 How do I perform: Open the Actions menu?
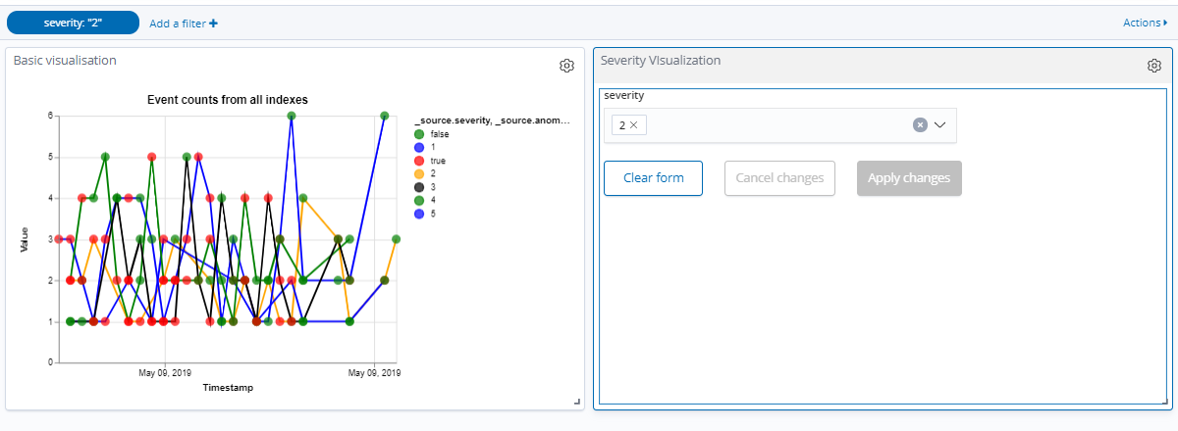(x=1147, y=22)
